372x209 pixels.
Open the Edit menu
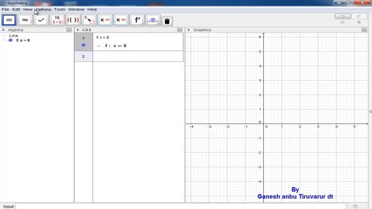[16, 9]
